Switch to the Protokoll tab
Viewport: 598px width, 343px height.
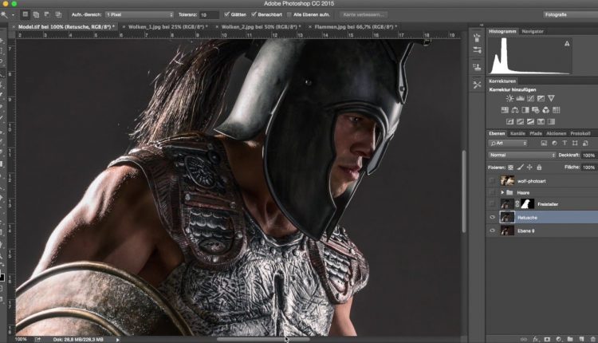(580, 133)
